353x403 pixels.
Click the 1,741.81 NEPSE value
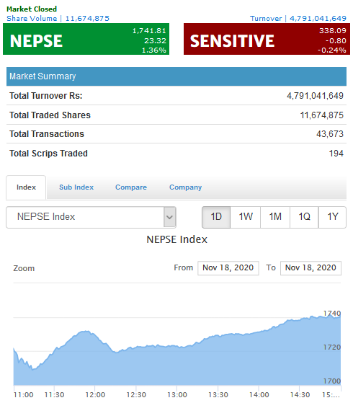149,30
